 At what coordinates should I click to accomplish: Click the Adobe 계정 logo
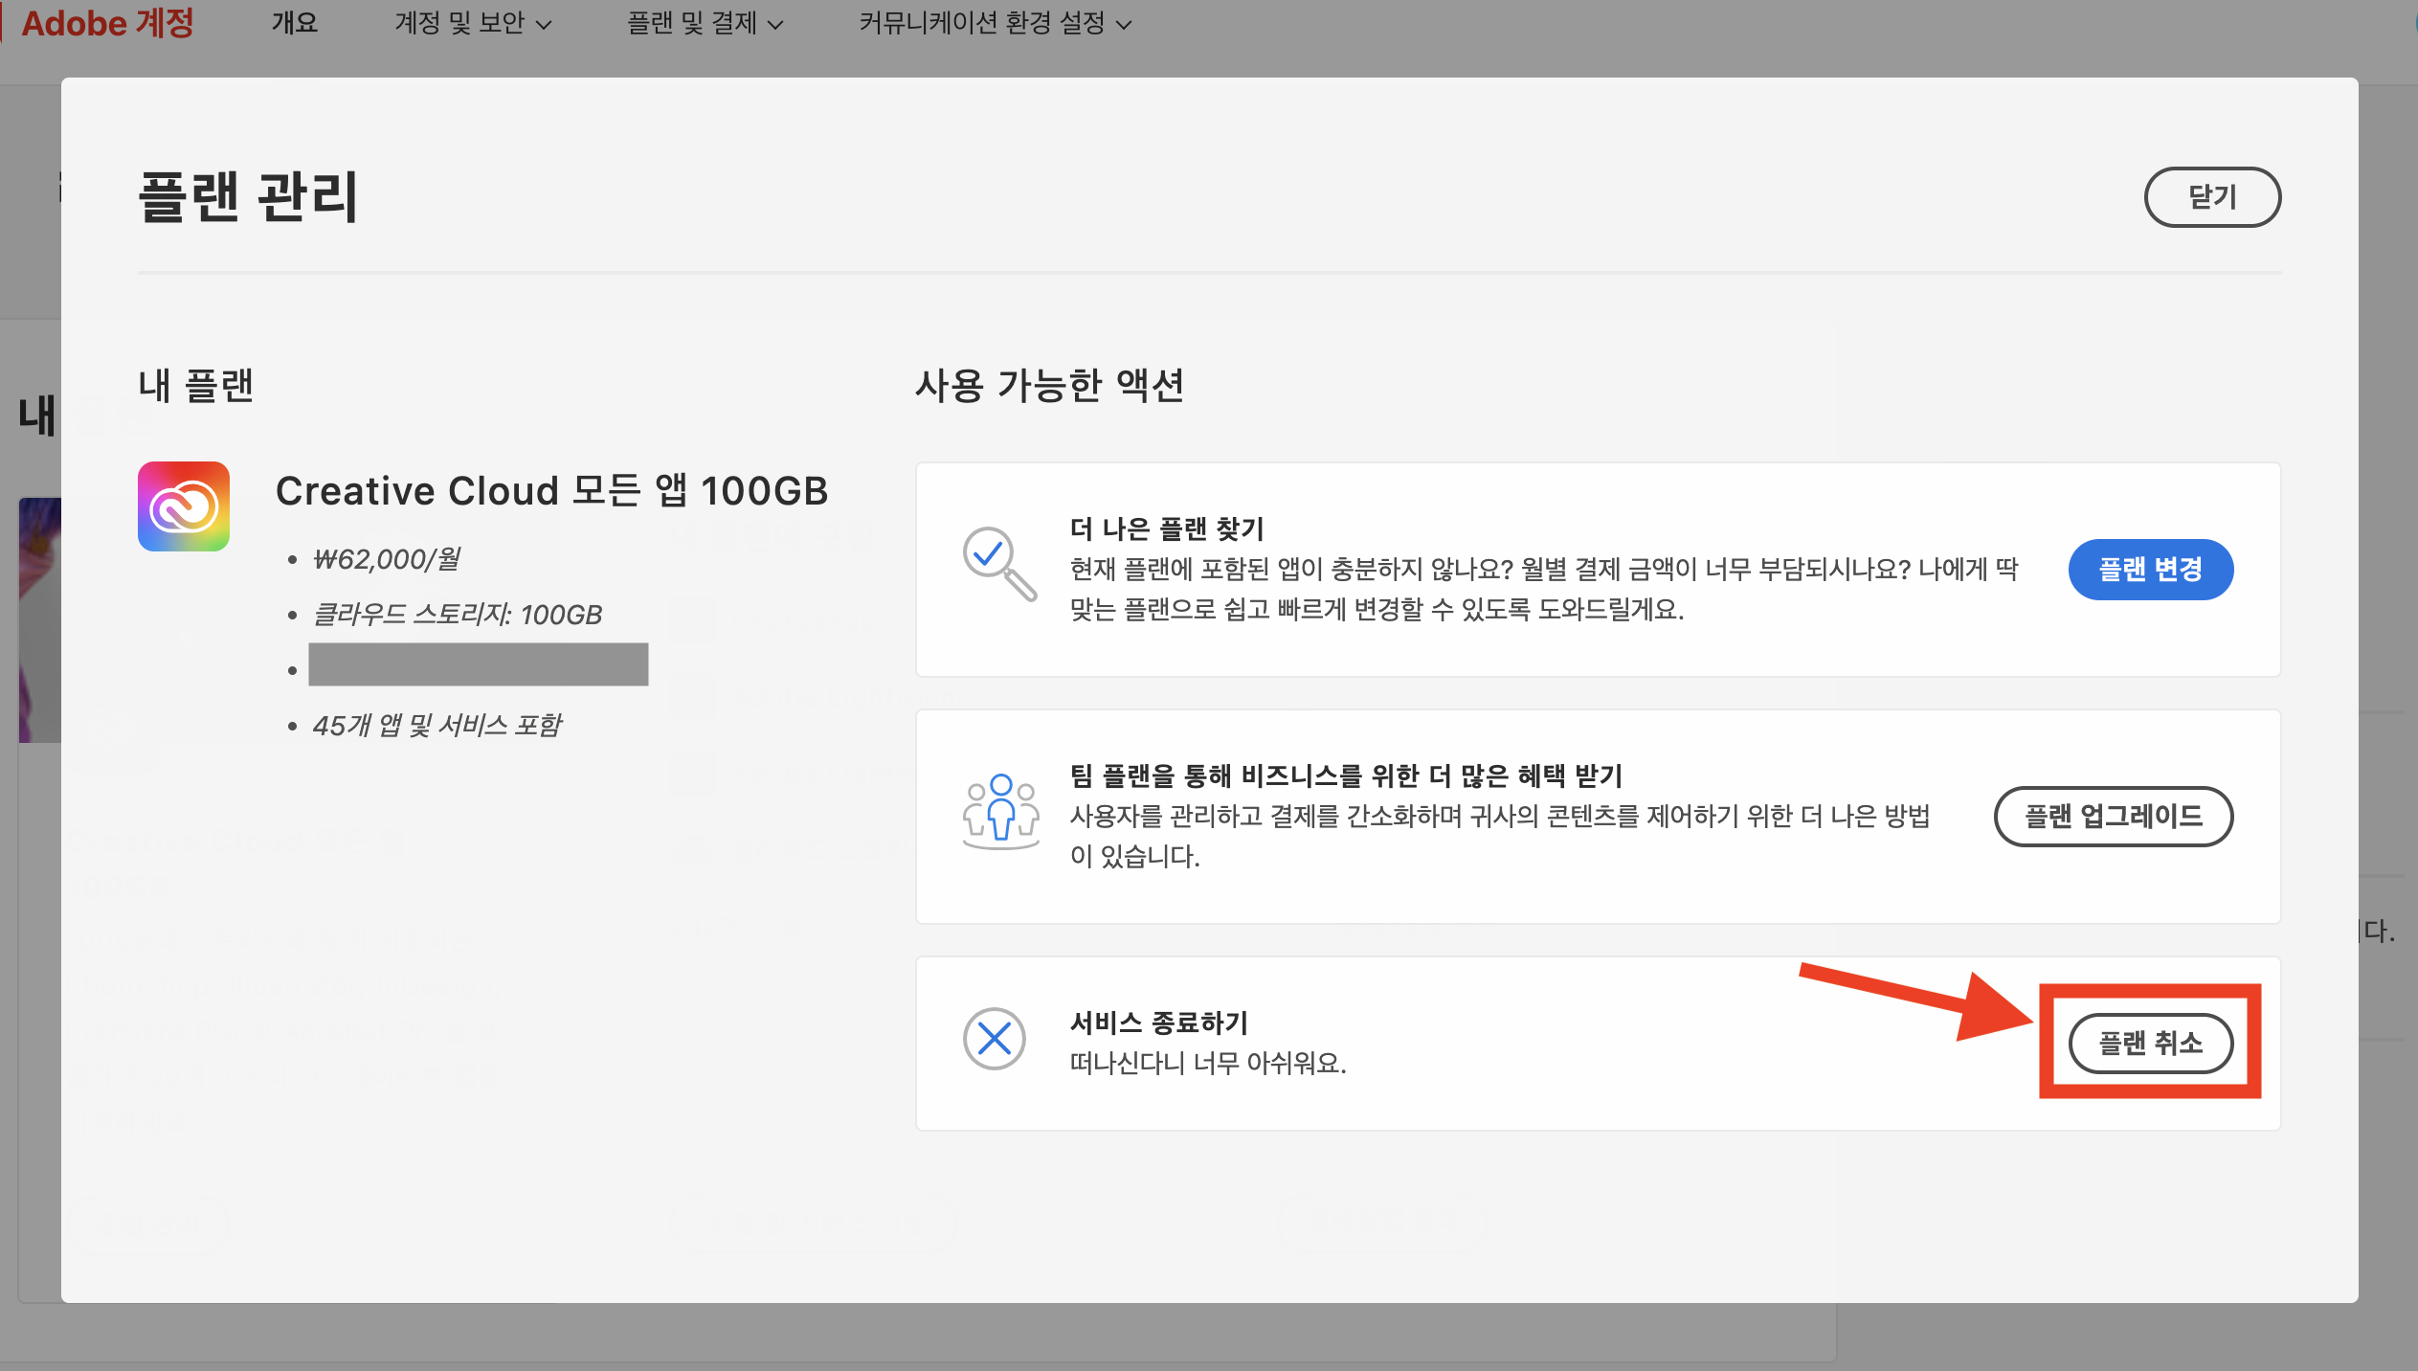(x=107, y=23)
